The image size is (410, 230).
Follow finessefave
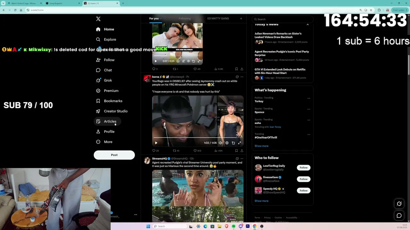[304, 179]
